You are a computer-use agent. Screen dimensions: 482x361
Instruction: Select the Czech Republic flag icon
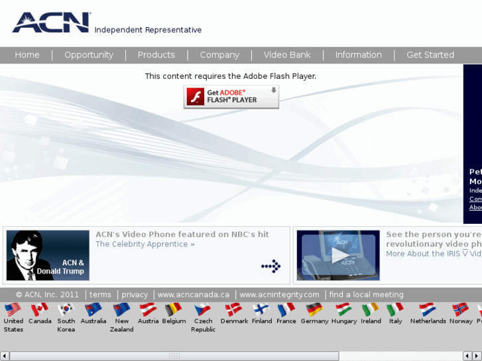click(x=203, y=309)
